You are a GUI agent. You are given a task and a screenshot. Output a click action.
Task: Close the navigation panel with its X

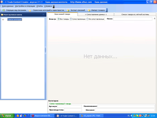[x=43, y=14]
